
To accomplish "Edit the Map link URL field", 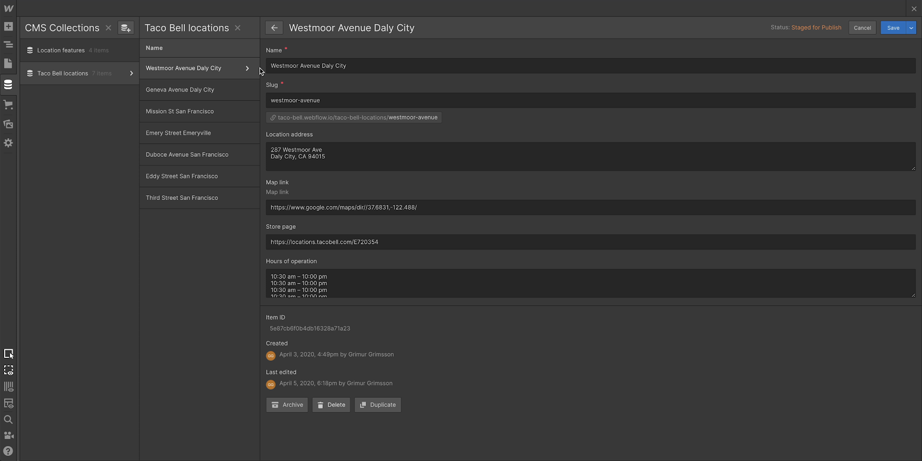I will 591,207.
